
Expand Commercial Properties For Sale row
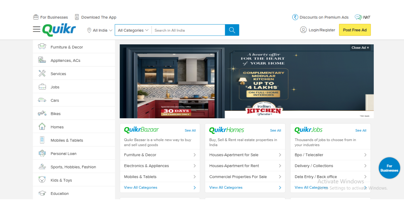tap(245, 177)
